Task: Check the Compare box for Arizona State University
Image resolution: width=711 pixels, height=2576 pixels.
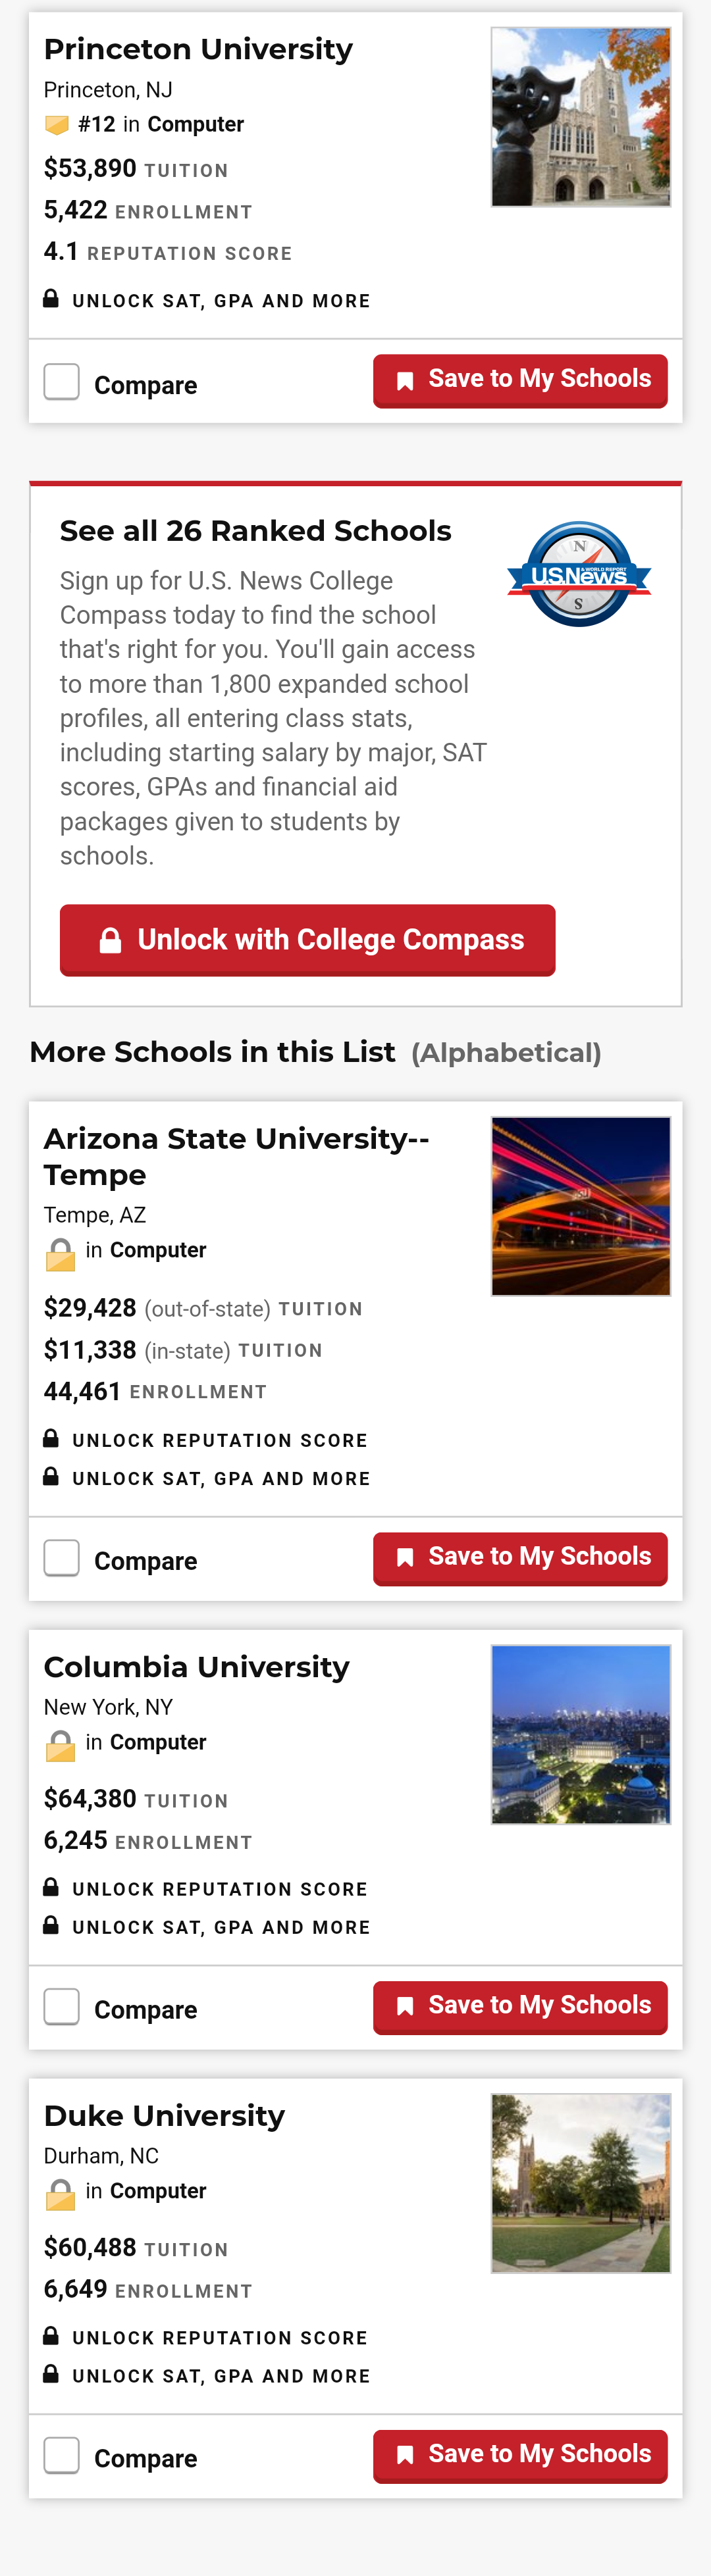Action: point(62,1558)
